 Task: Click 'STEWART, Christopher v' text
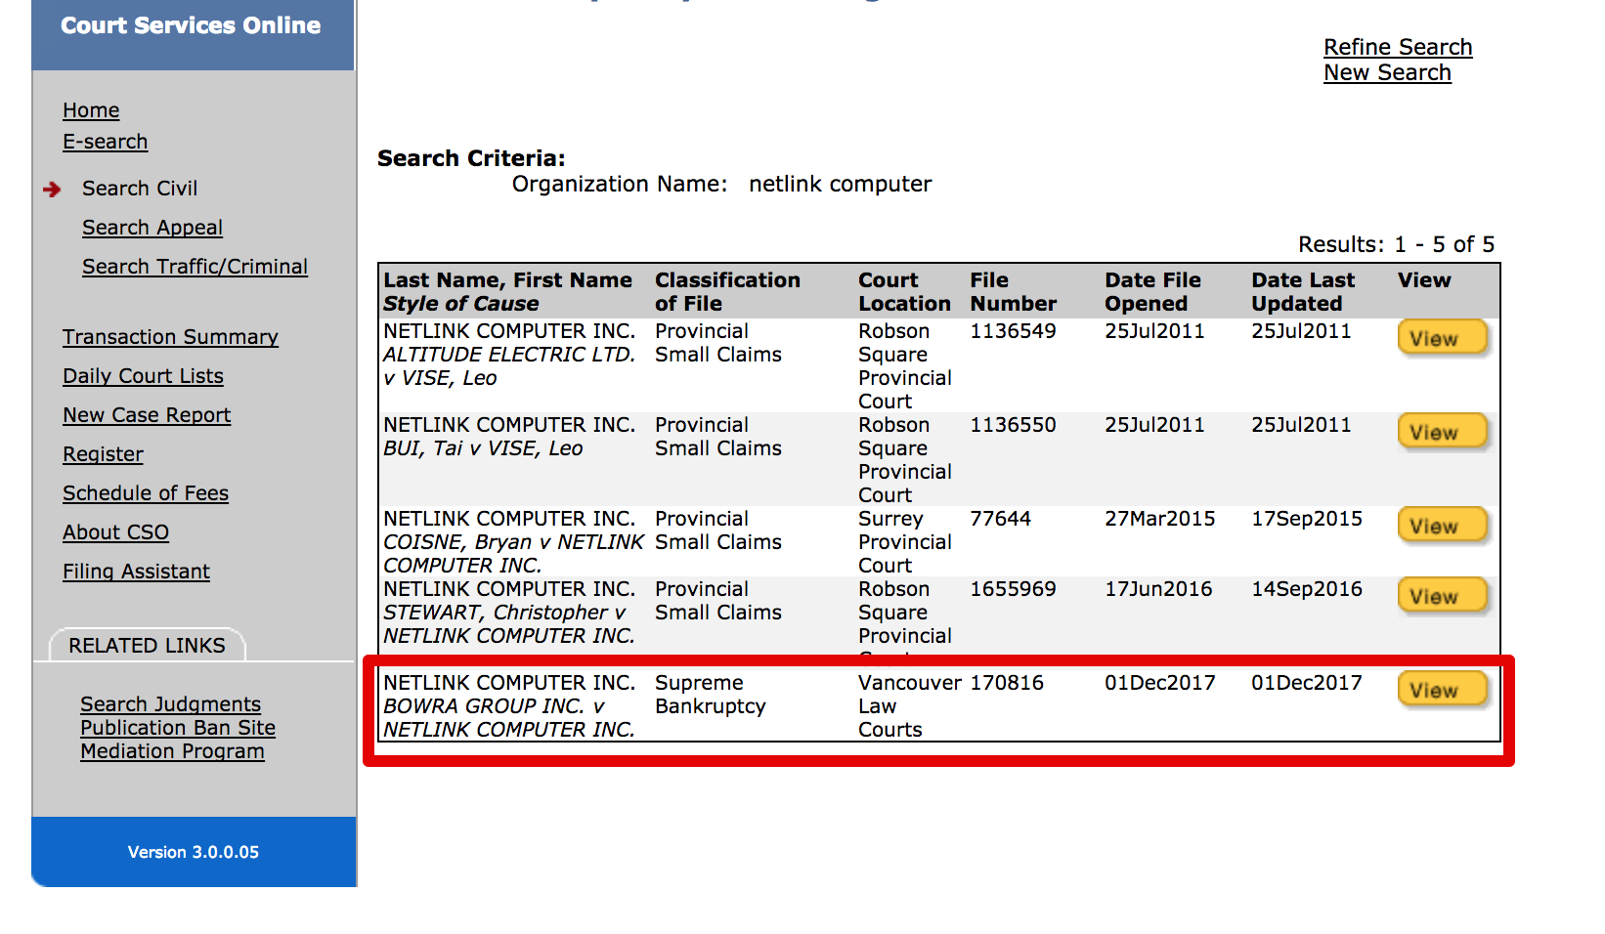[504, 613]
